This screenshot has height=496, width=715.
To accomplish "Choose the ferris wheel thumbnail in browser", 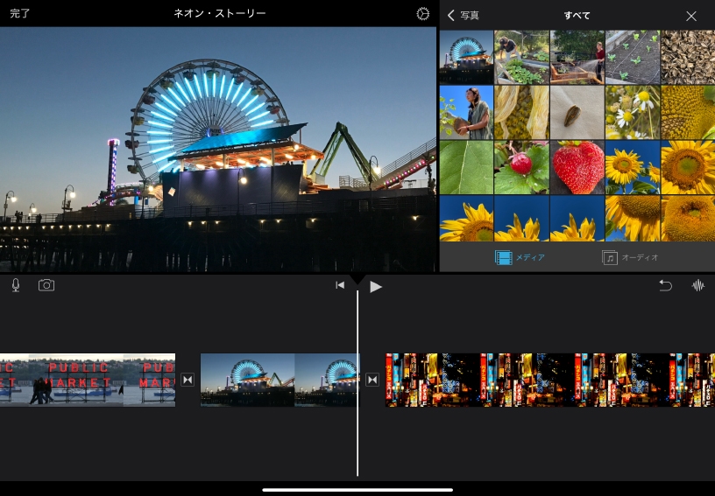I will (x=466, y=58).
